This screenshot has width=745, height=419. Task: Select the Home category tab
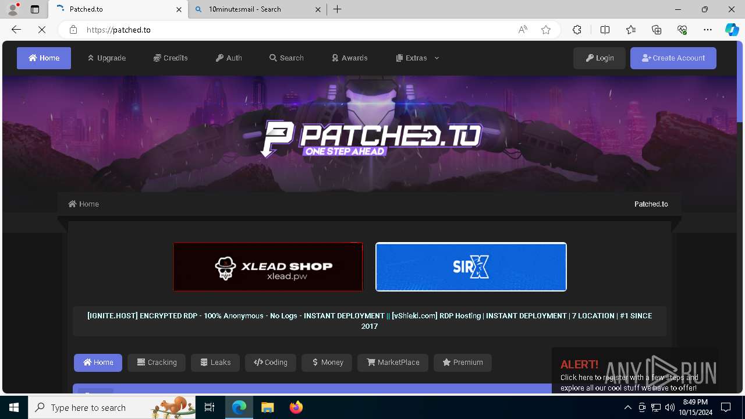pos(98,363)
